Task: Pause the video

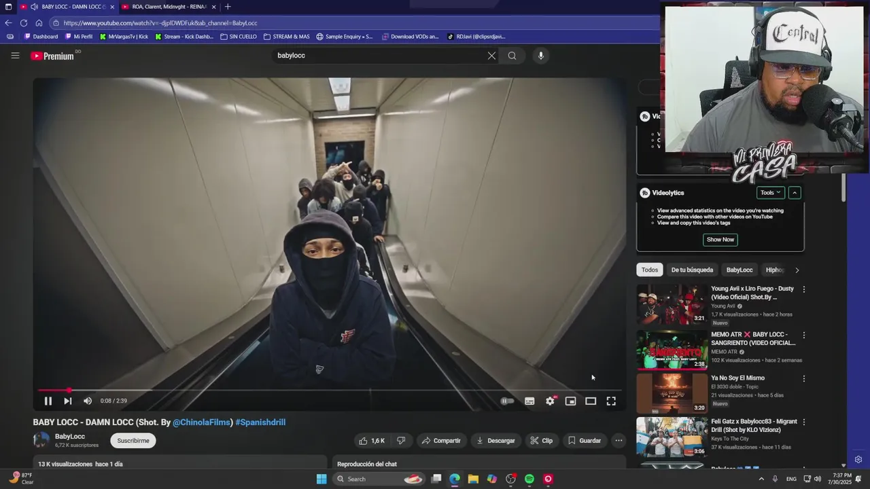Action: coord(48,401)
